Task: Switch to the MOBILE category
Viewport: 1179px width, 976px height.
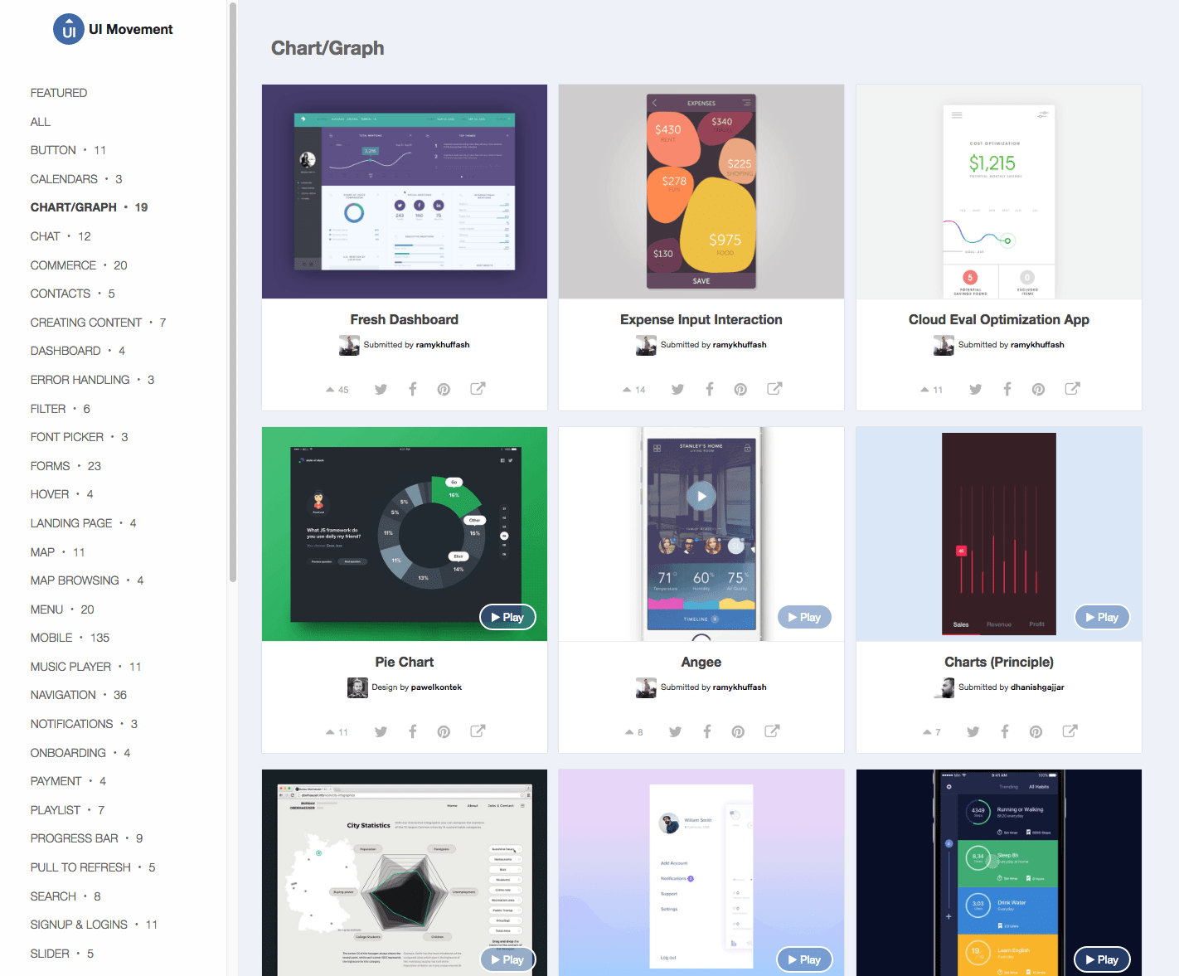Action: point(51,637)
